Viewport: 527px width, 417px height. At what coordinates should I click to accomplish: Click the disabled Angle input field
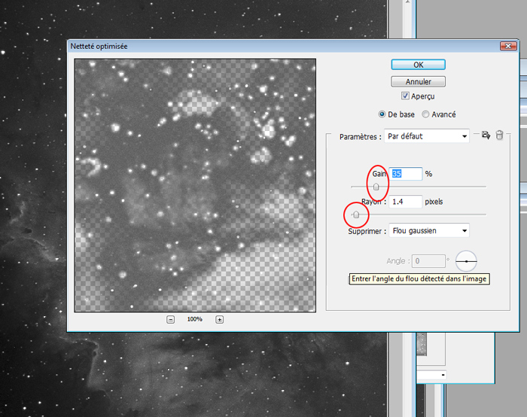[428, 261]
